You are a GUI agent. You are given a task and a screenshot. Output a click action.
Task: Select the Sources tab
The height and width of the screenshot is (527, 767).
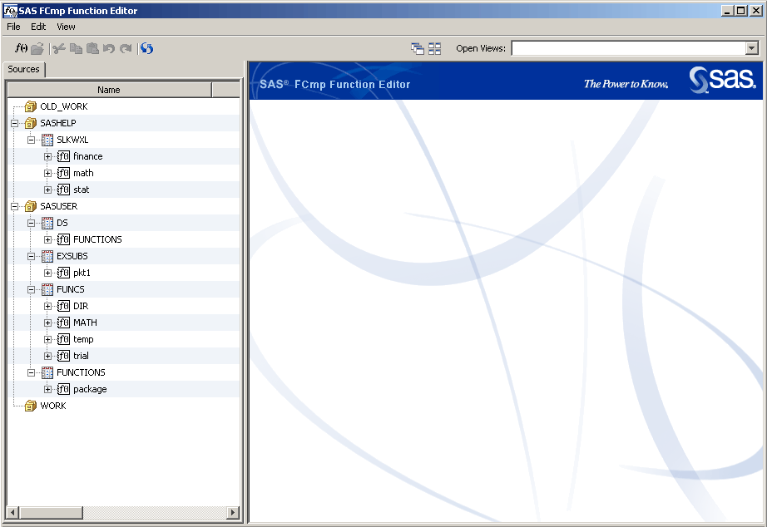pos(23,69)
